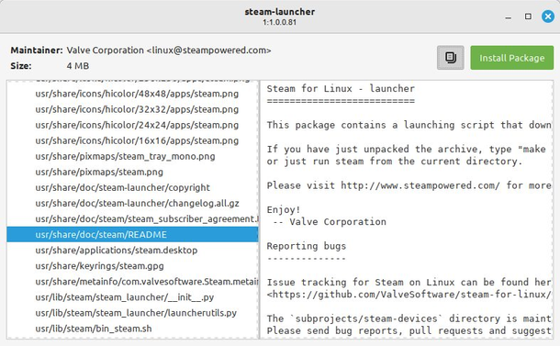Select com.valvesoftware.Steam.metainfo file row
Image resolution: width=560 pixels, height=346 pixels.
[x=132, y=282]
